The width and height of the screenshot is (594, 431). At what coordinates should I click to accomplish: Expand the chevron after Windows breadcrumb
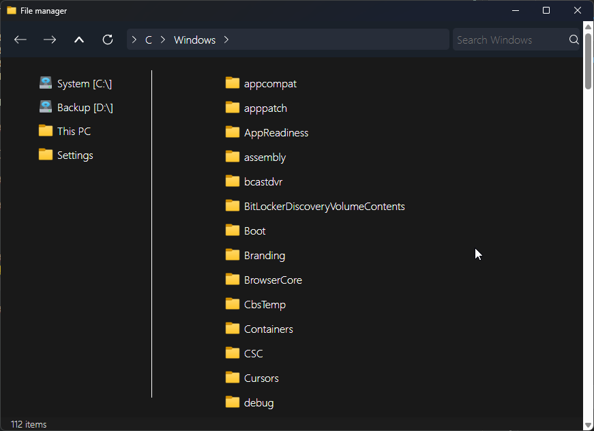click(x=226, y=40)
